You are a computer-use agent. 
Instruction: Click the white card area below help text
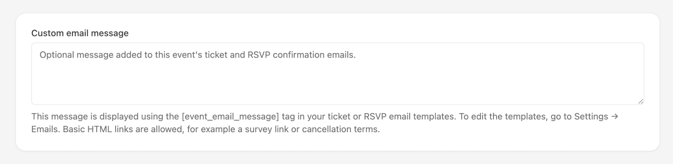coord(337,143)
